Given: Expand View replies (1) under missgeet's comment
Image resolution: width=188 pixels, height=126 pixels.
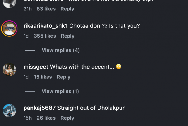Looking at the screenshot, I should point(60,91).
